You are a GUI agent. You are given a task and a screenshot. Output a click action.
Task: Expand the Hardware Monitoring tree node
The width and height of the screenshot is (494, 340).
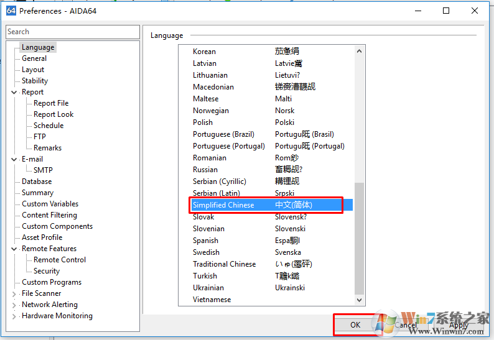click(14, 316)
